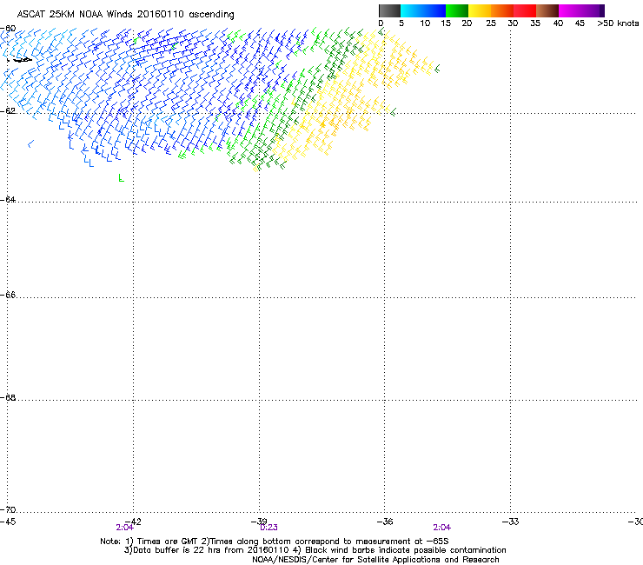This screenshot has height=565, width=643.
Task: Click the green 15-20 knots color segment
Action: pos(457,10)
